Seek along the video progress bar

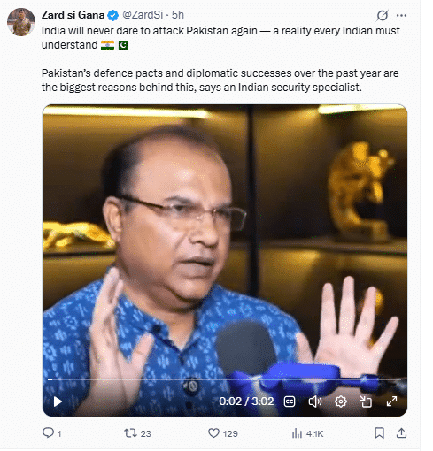coord(225,380)
